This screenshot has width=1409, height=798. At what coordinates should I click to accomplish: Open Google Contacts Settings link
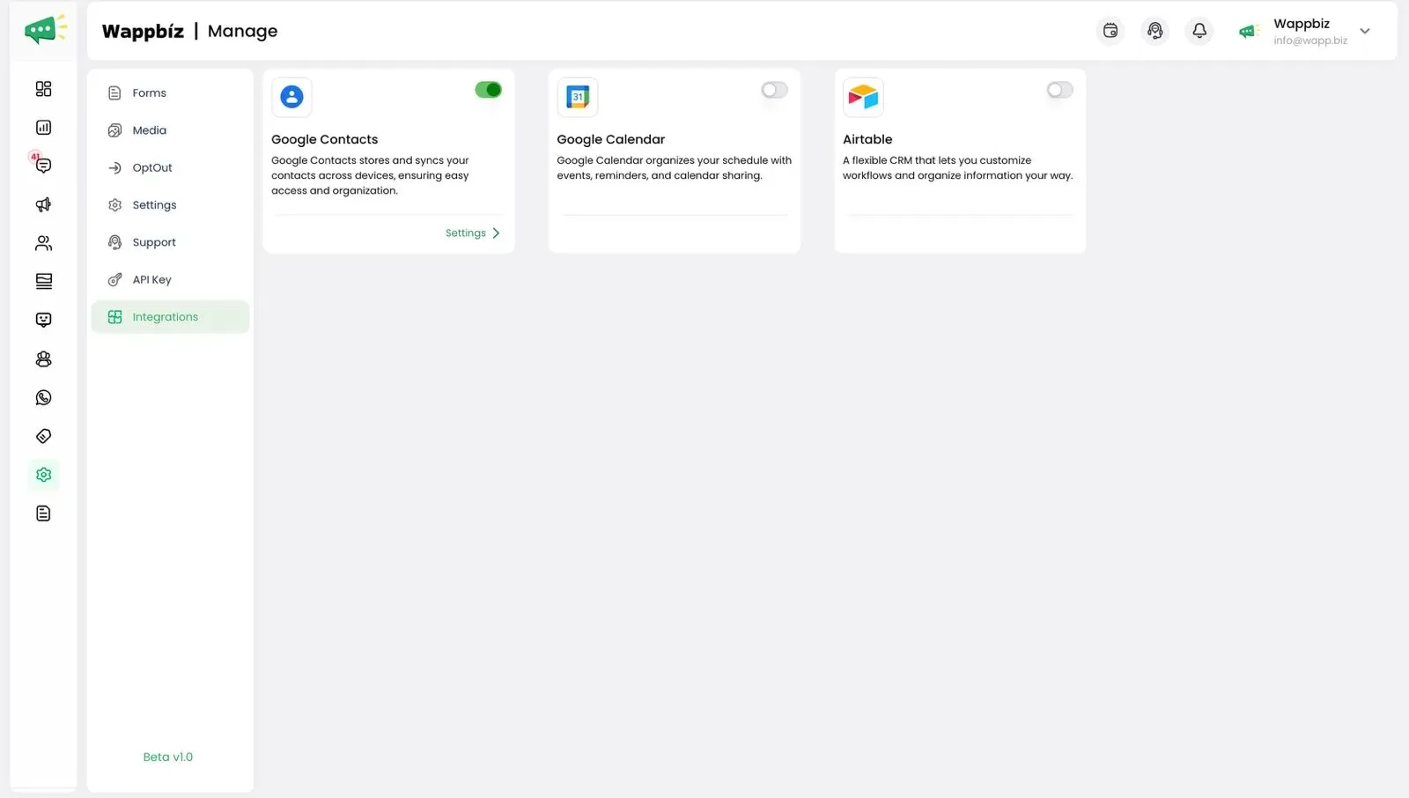[x=466, y=233]
